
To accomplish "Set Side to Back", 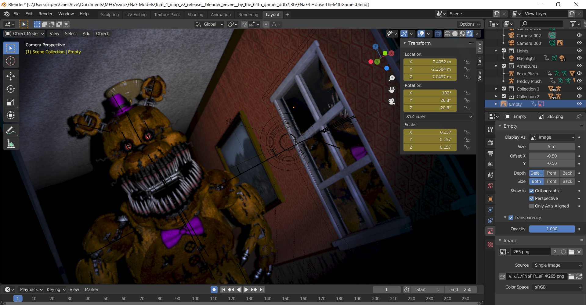I will coord(567,182).
